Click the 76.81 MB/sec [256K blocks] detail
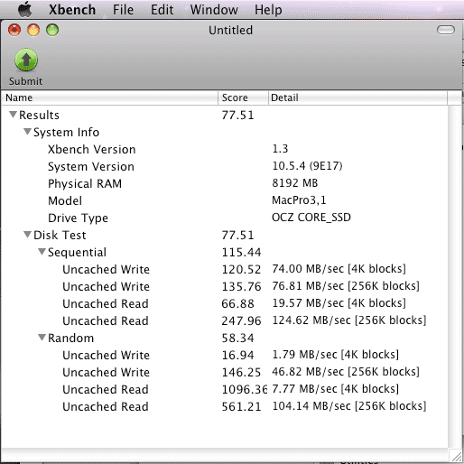This screenshot has height=464, width=464. click(x=346, y=286)
